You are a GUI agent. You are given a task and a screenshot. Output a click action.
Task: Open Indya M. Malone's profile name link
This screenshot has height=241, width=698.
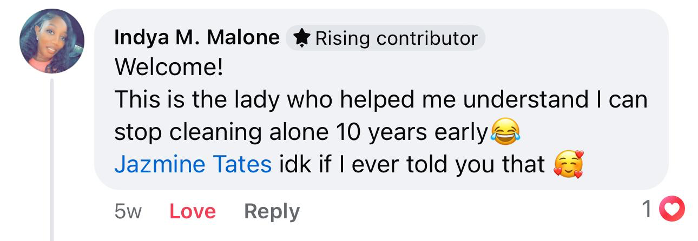click(x=197, y=38)
